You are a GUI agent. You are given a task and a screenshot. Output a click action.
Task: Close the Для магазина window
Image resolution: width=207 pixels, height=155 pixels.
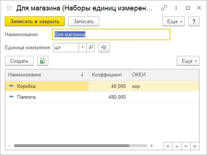(x=199, y=8)
